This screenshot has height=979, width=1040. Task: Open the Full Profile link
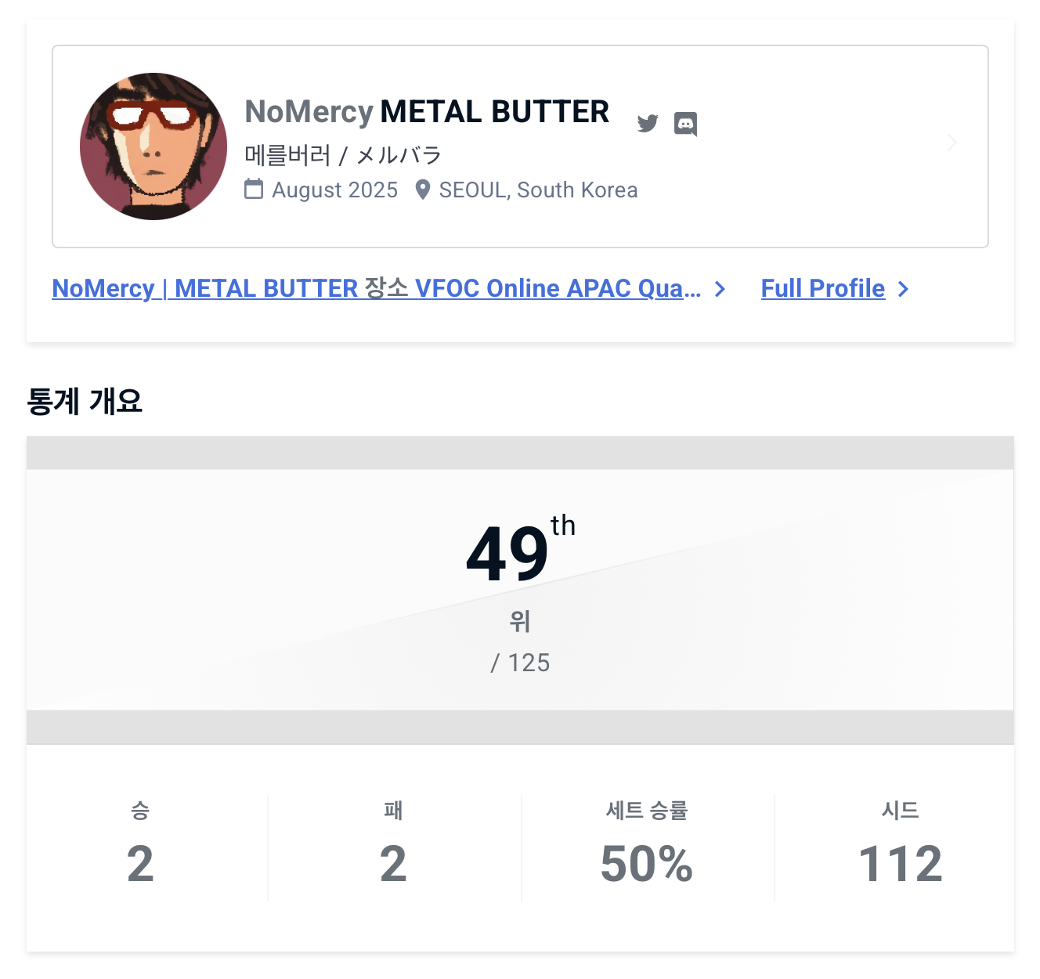(x=822, y=288)
